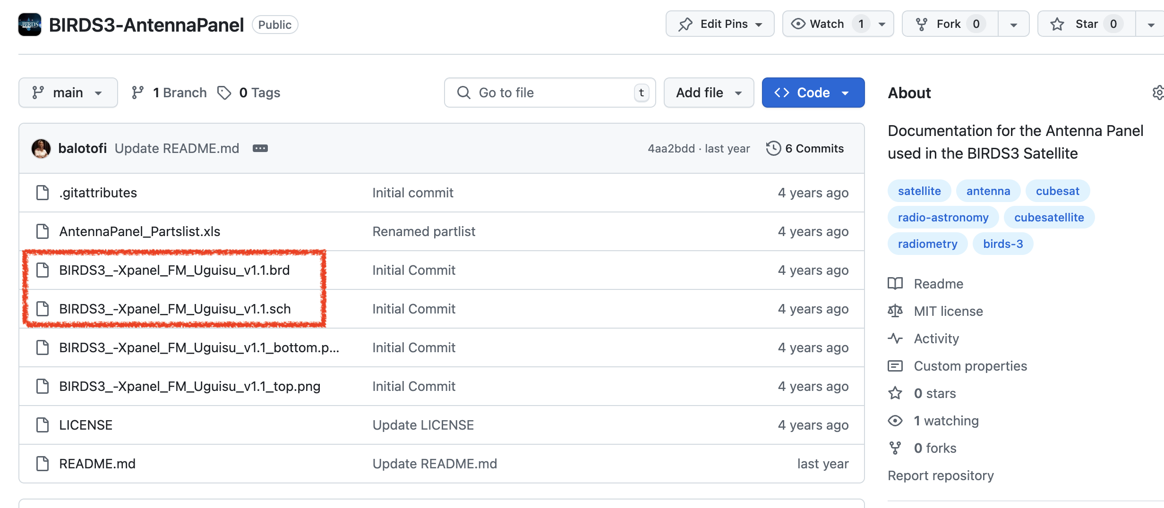The width and height of the screenshot is (1164, 508).
Task: Click Report repository link
Action: coord(941,475)
